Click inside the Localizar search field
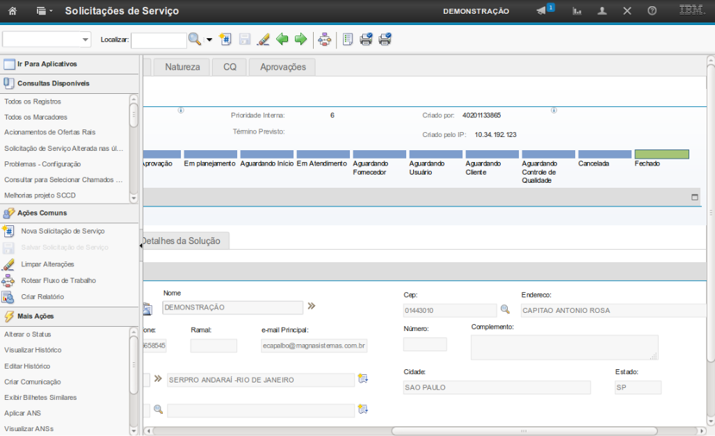 (x=159, y=40)
